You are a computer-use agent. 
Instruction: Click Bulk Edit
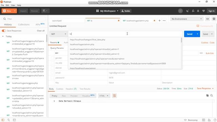click(x=210, y=53)
